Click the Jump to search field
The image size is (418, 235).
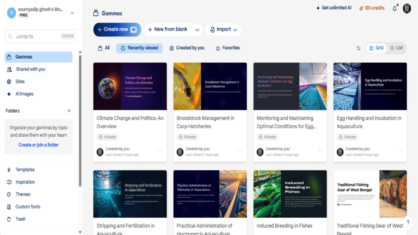pos(40,36)
